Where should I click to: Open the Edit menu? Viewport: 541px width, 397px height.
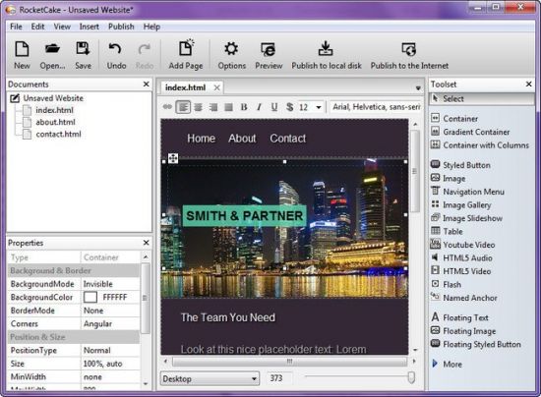37,27
